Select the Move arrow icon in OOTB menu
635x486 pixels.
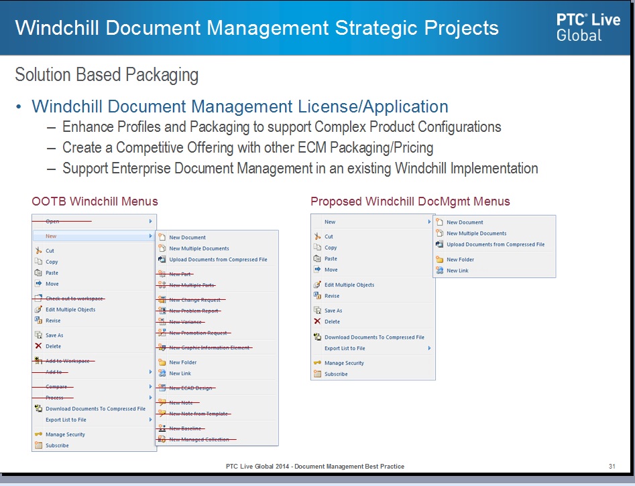[x=38, y=283]
